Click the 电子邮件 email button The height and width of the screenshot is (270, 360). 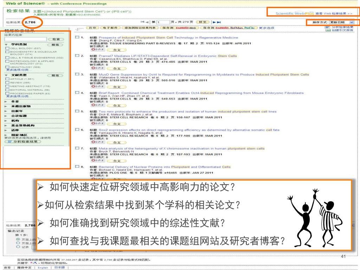[110, 28]
